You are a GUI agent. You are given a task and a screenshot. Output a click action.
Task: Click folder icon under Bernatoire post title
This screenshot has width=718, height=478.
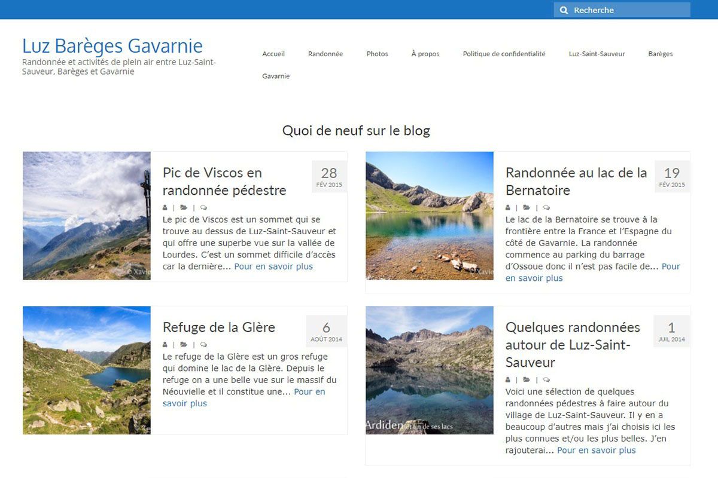click(527, 208)
